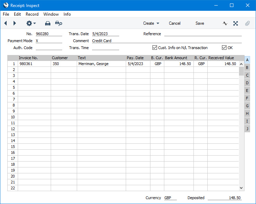Select Bank Amount 148.50 cell
This screenshot has height=204, width=256.
[x=179, y=64]
